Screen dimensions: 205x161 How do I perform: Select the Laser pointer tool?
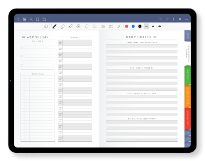(x=119, y=26)
